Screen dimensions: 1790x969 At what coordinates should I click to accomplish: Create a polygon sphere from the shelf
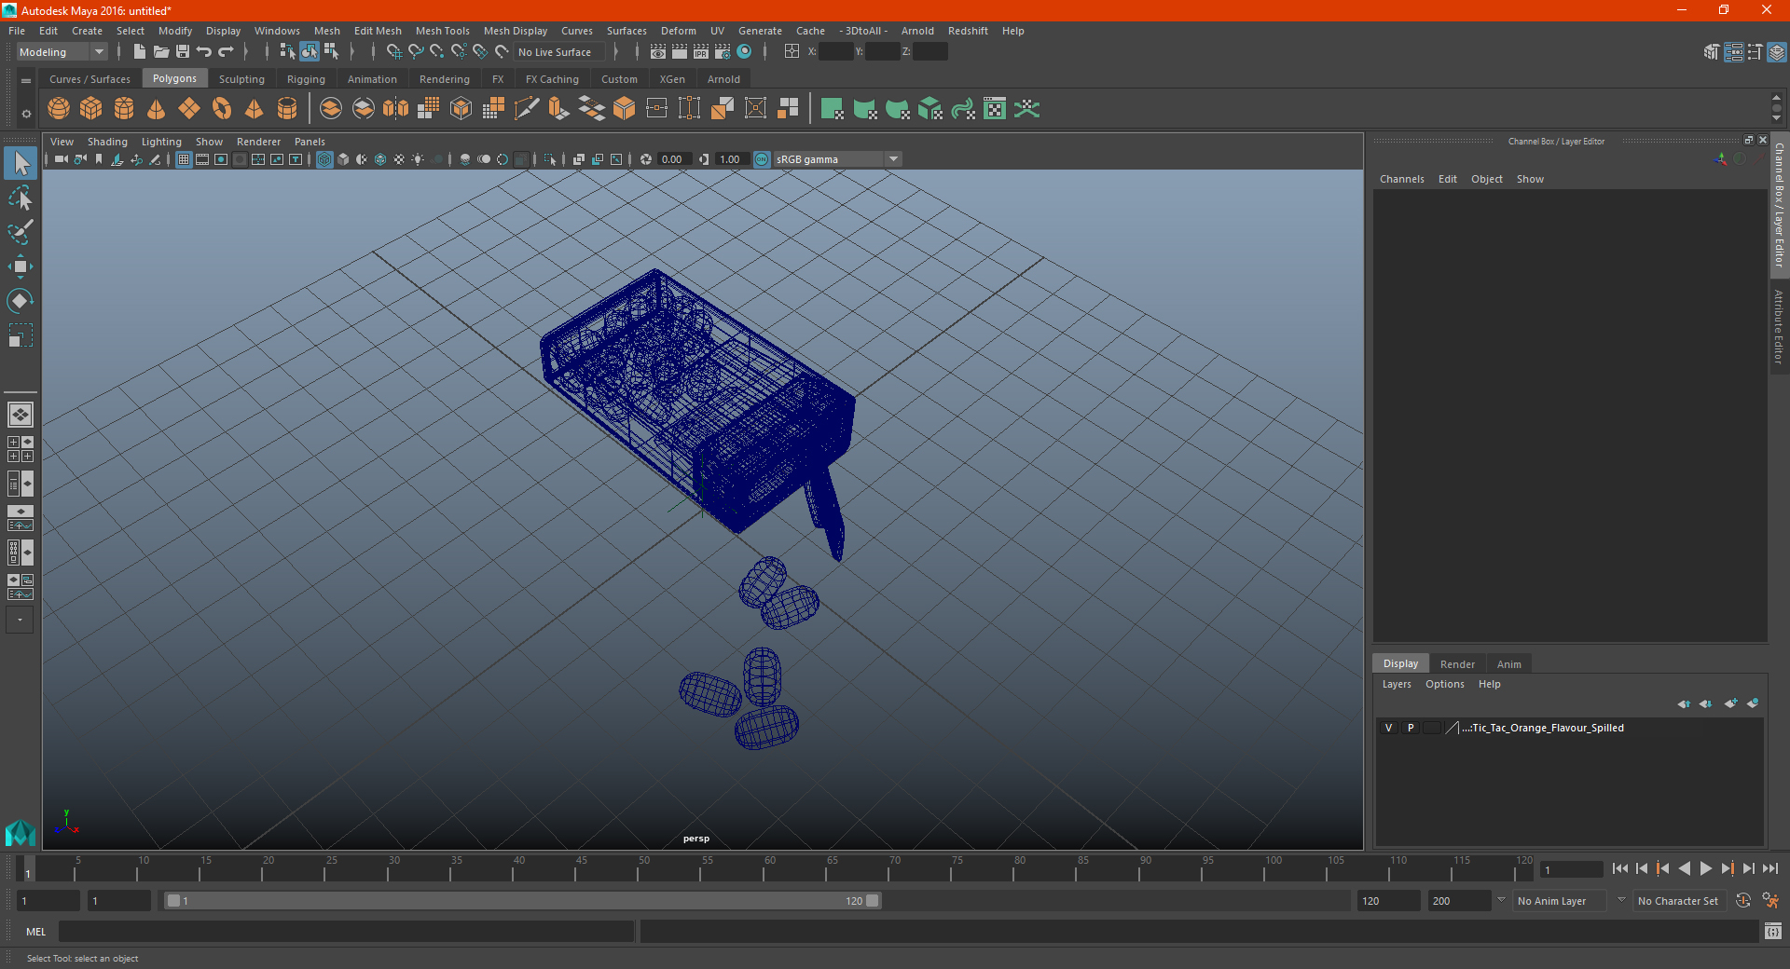click(59, 109)
